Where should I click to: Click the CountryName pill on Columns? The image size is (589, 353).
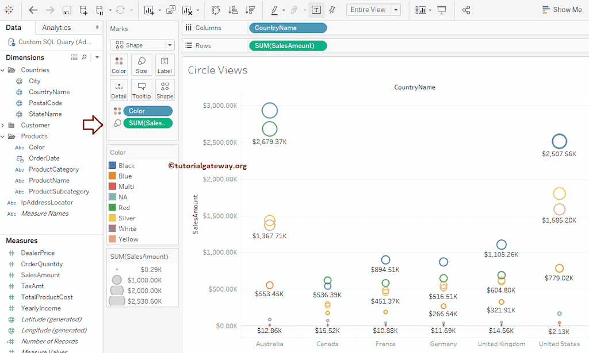pyautogui.click(x=288, y=27)
